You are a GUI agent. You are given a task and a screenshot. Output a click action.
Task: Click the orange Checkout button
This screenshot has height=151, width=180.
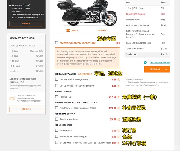[x=157, y=69]
